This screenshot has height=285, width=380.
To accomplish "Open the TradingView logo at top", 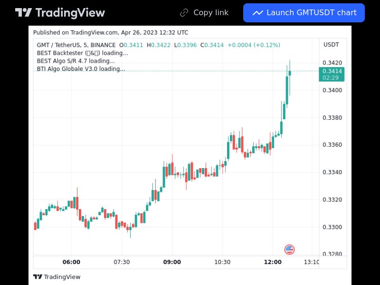I will pos(60,13).
